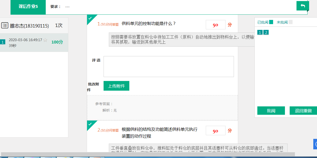
Task: Click the horizontal scrollbar at the bottom
Action: coord(148,154)
